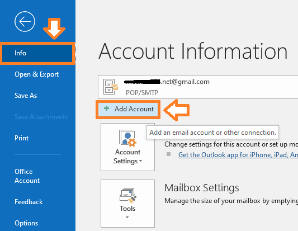Click the back arrow circle icon
Viewport: 298px width, 231px height.
click(25, 21)
